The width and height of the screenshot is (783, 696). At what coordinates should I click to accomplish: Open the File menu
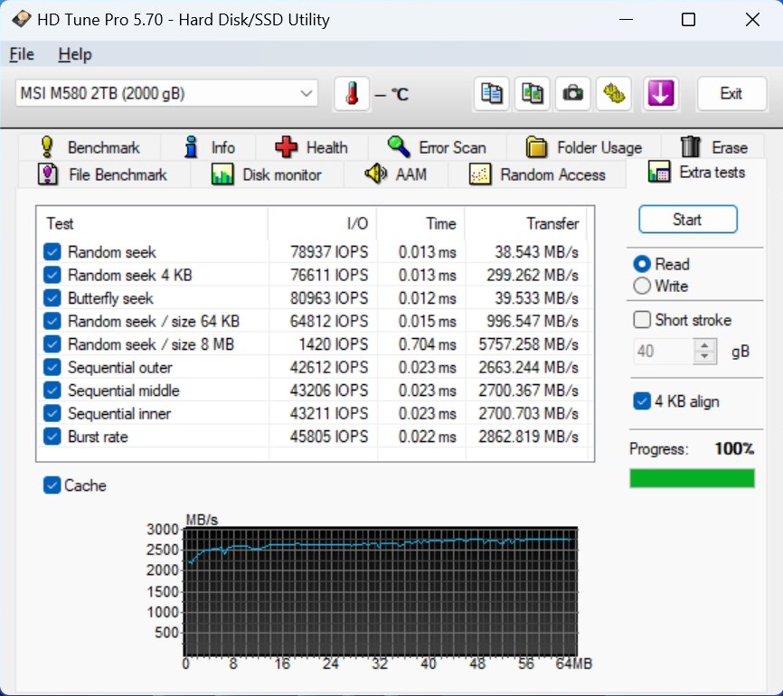(x=22, y=54)
